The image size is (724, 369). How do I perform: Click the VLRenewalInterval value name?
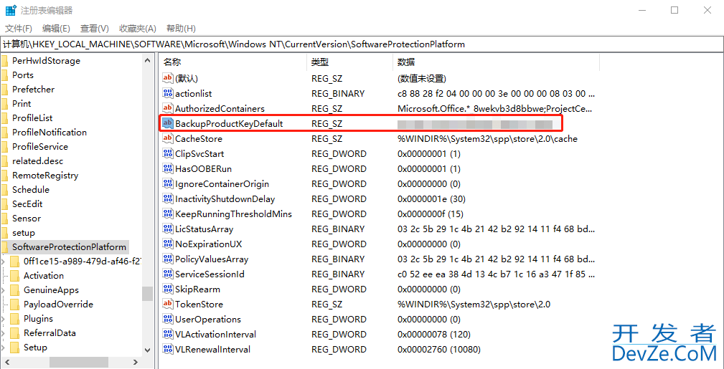[213, 350]
